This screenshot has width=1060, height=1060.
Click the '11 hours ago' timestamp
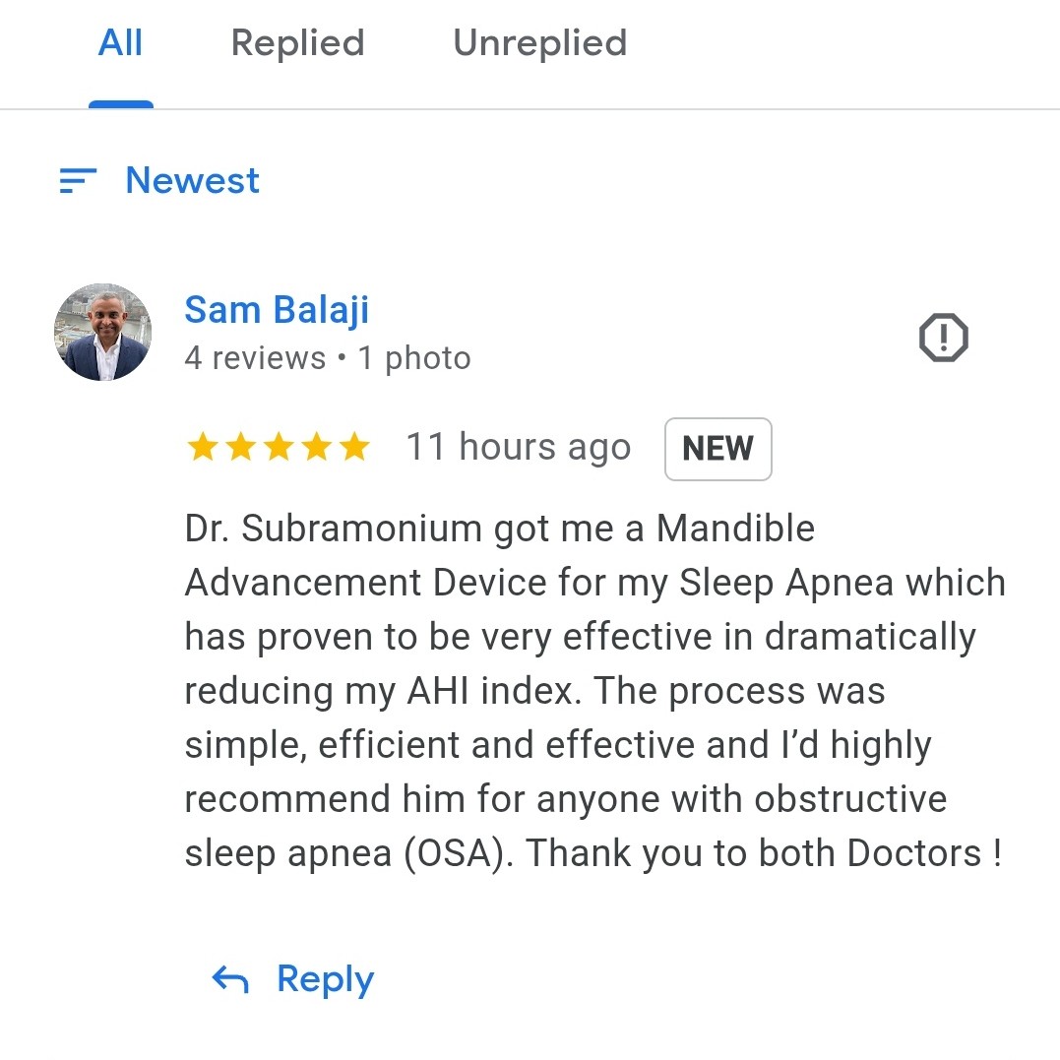click(519, 448)
